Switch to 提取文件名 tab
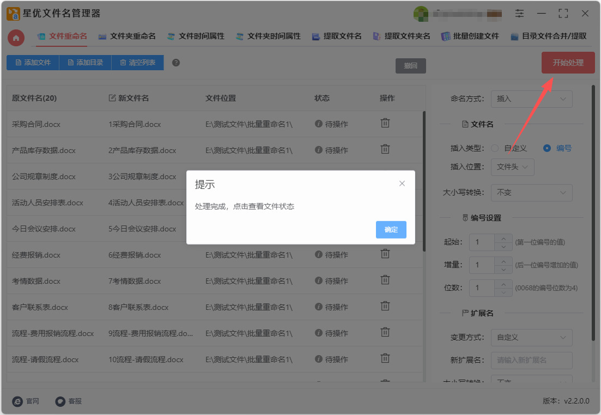The image size is (601, 415). pos(337,36)
